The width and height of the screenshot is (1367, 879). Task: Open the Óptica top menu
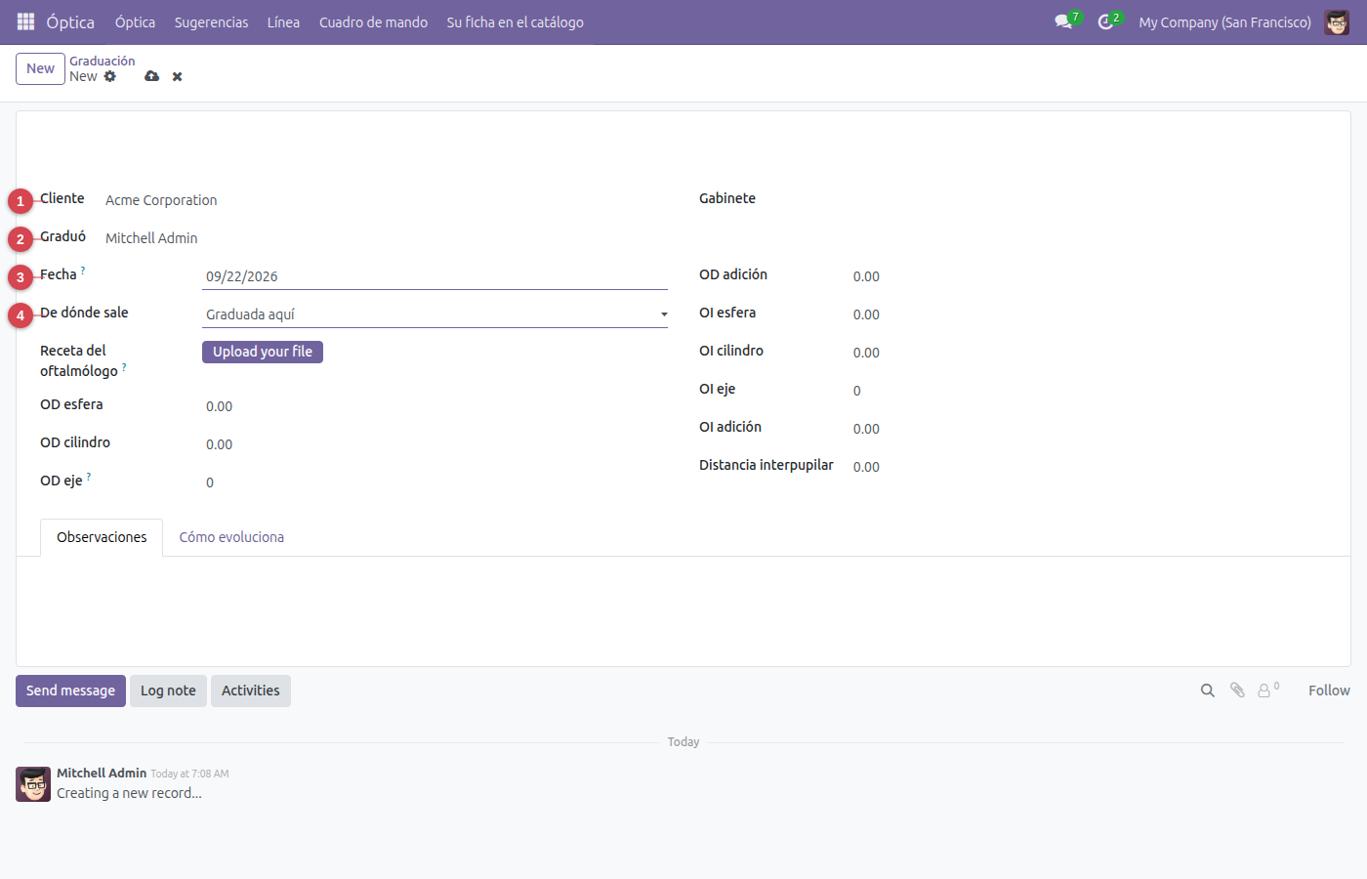click(x=135, y=21)
